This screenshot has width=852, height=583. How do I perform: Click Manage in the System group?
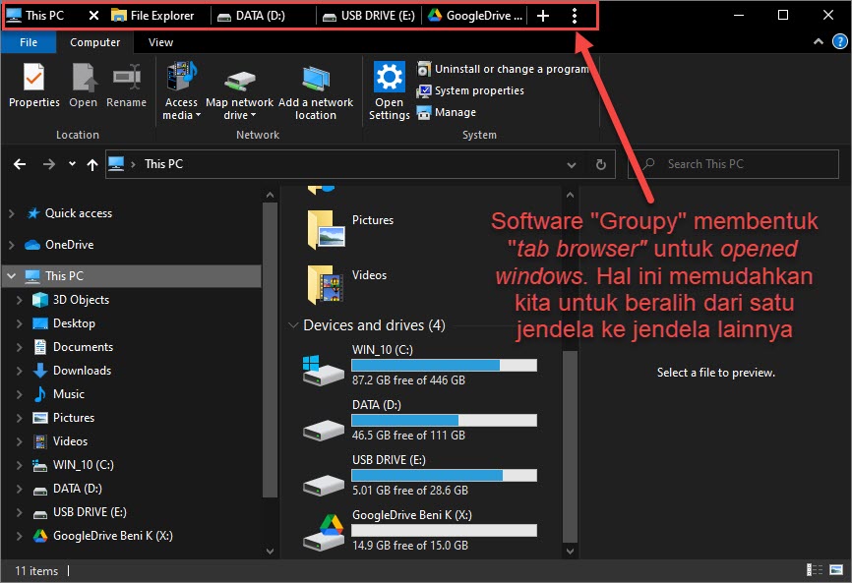(447, 112)
